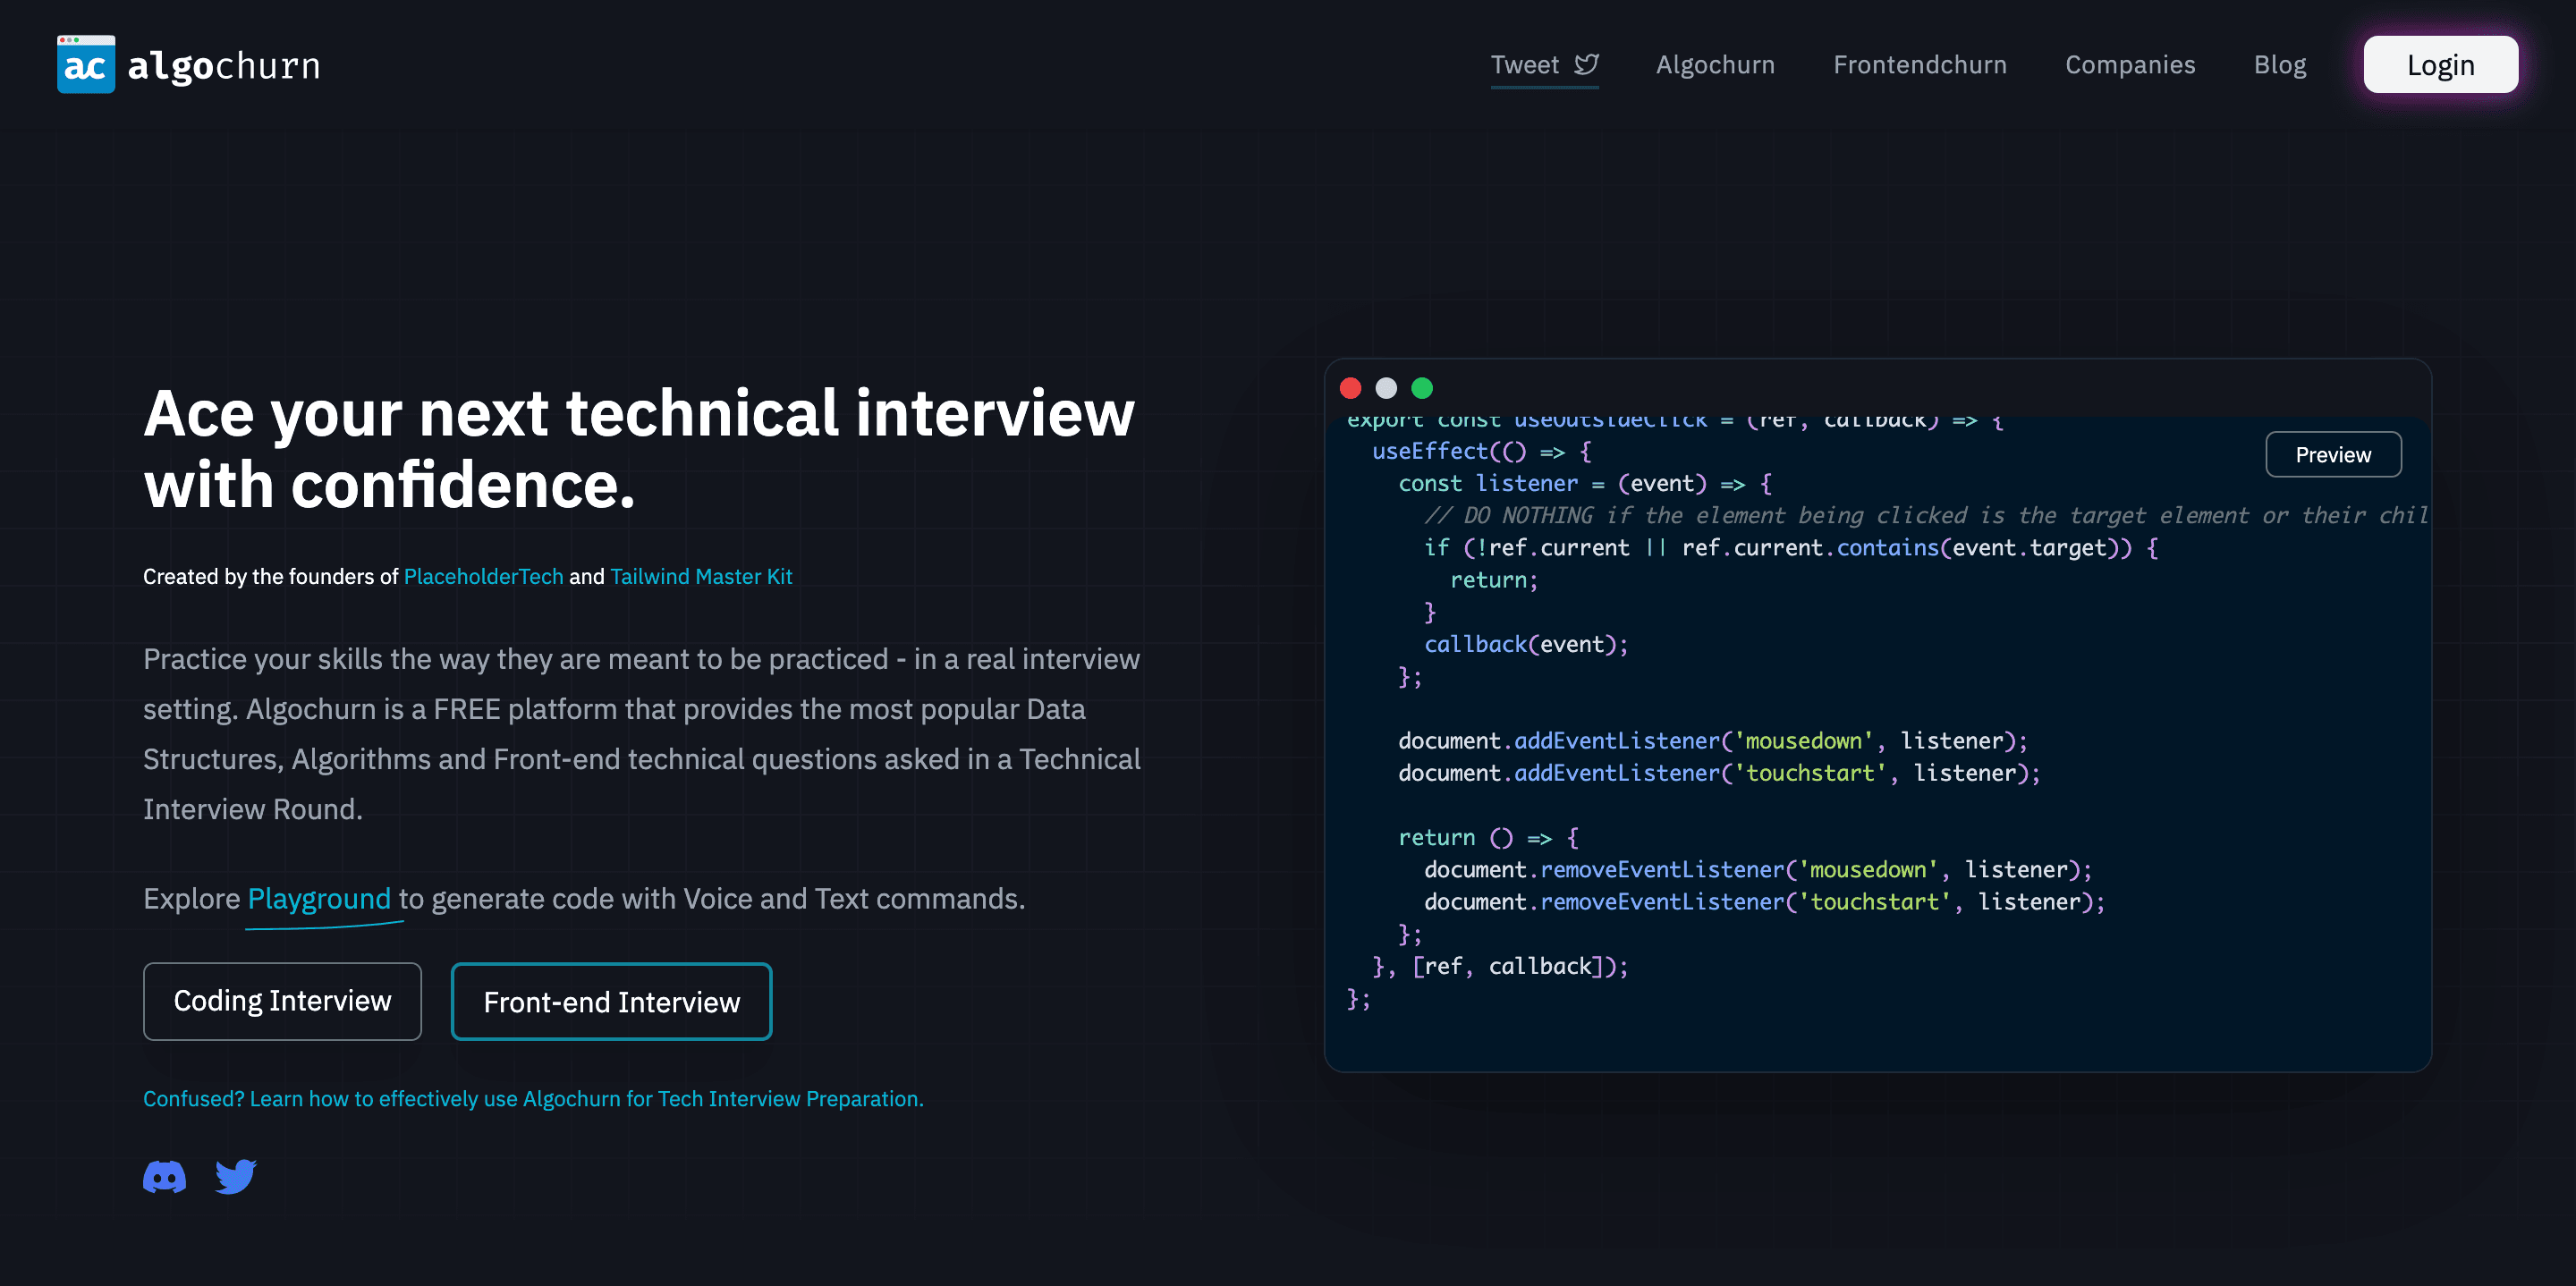This screenshot has width=2576, height=1286.
Task: Click the Login button
Action: (2441, 64)
